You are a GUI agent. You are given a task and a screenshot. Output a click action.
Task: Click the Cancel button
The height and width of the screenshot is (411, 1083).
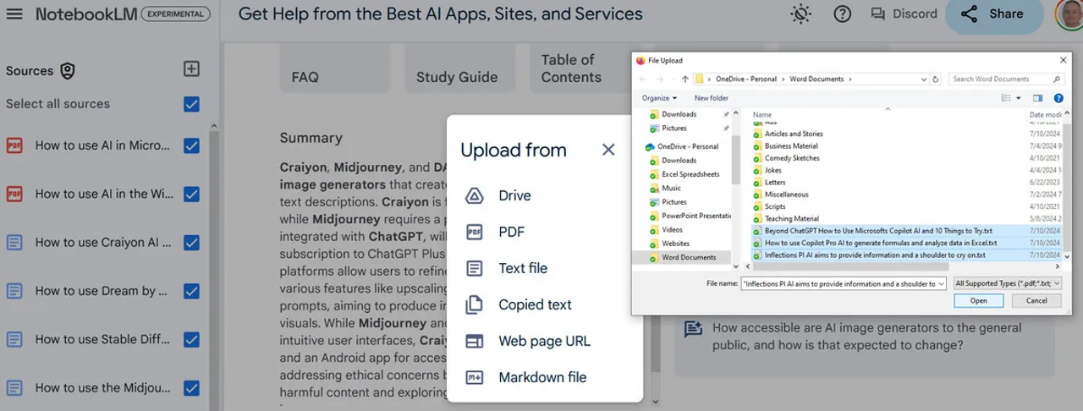(1036, 301)
